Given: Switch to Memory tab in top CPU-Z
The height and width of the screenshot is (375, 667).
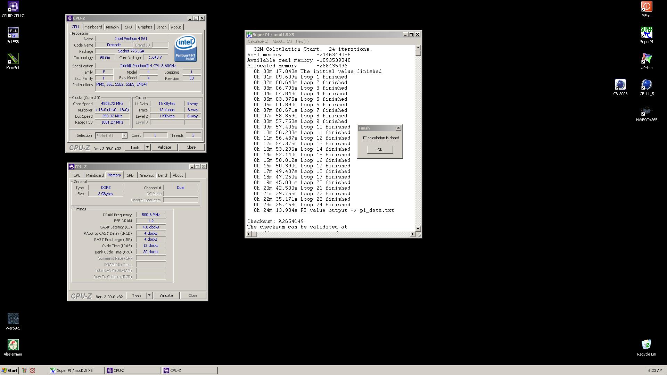Looking at the screenshot, I should click(113, 27).
